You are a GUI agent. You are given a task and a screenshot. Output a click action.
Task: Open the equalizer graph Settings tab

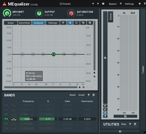click(53, 23)
